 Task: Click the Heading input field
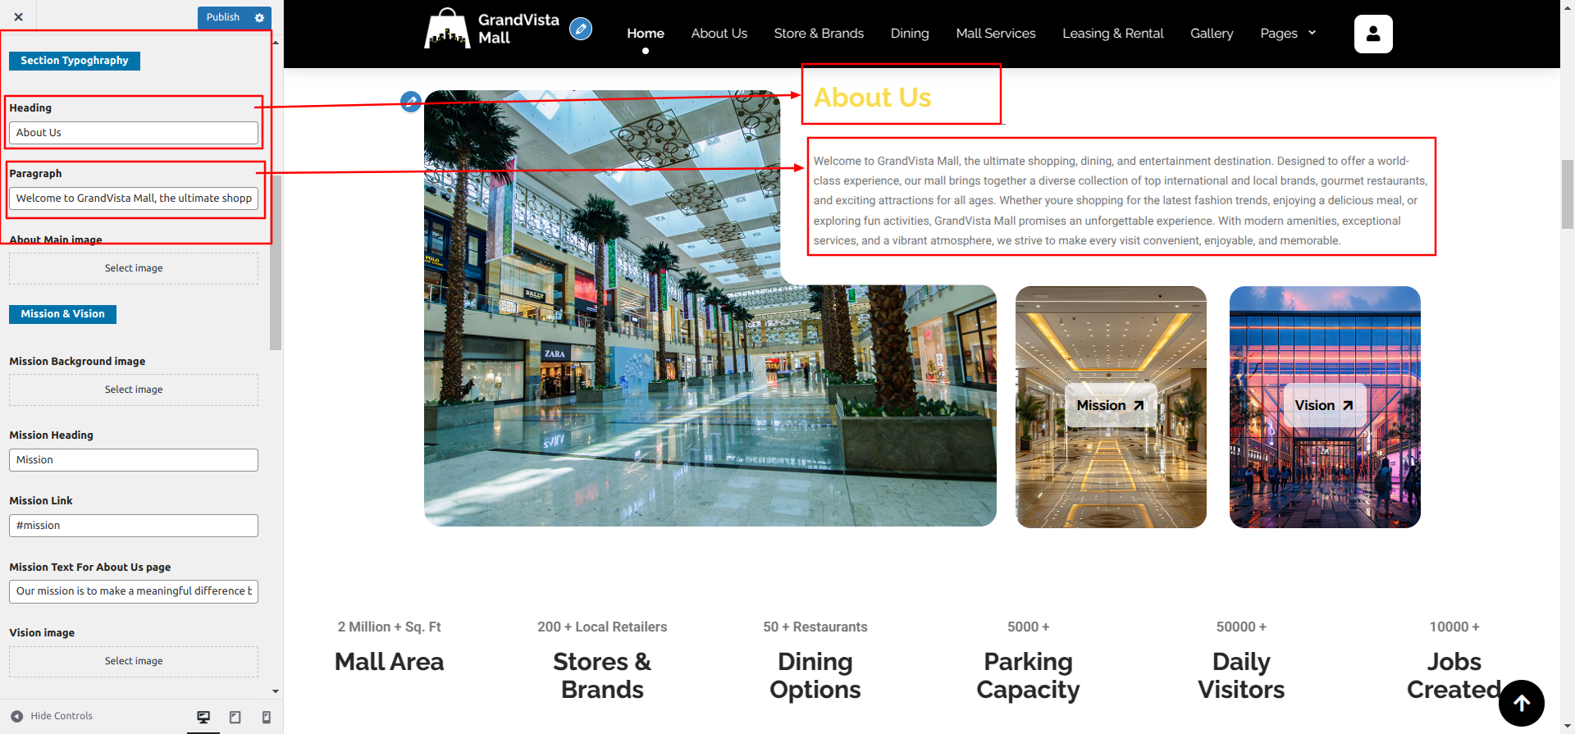(x=134, y=133)
